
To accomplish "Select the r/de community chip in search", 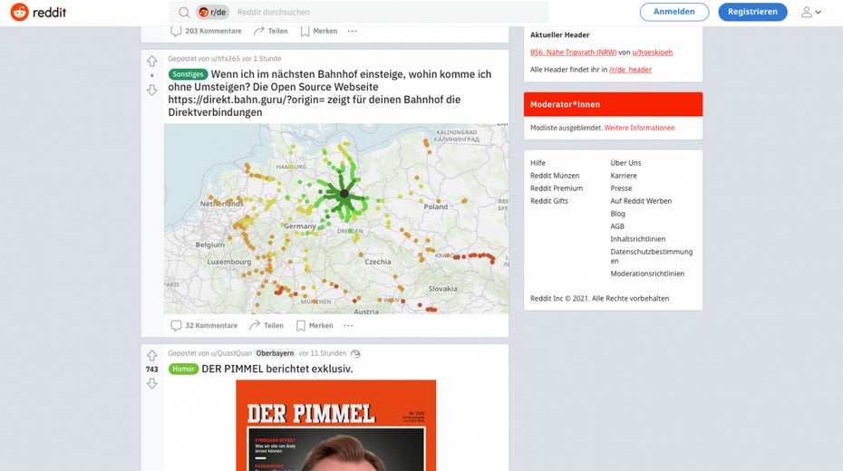I will pos(212,12).
